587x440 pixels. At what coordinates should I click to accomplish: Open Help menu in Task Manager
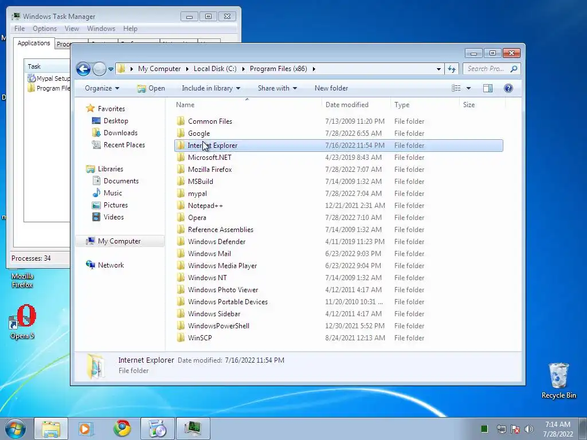(130, 29)
